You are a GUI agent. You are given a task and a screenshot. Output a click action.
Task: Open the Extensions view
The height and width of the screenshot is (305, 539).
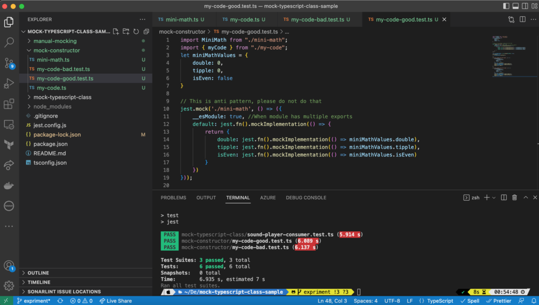tap(8, 104)
